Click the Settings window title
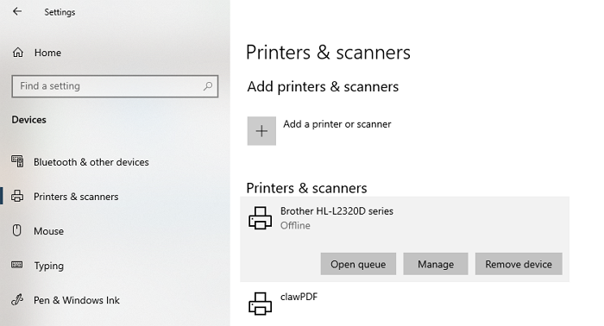The width and height of the screenshot is (604, 326). pyautogui.click(x=60, y=12)
